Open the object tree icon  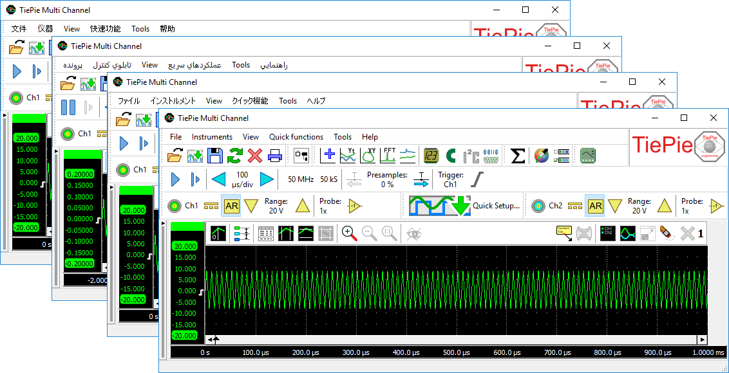(301, 156)
